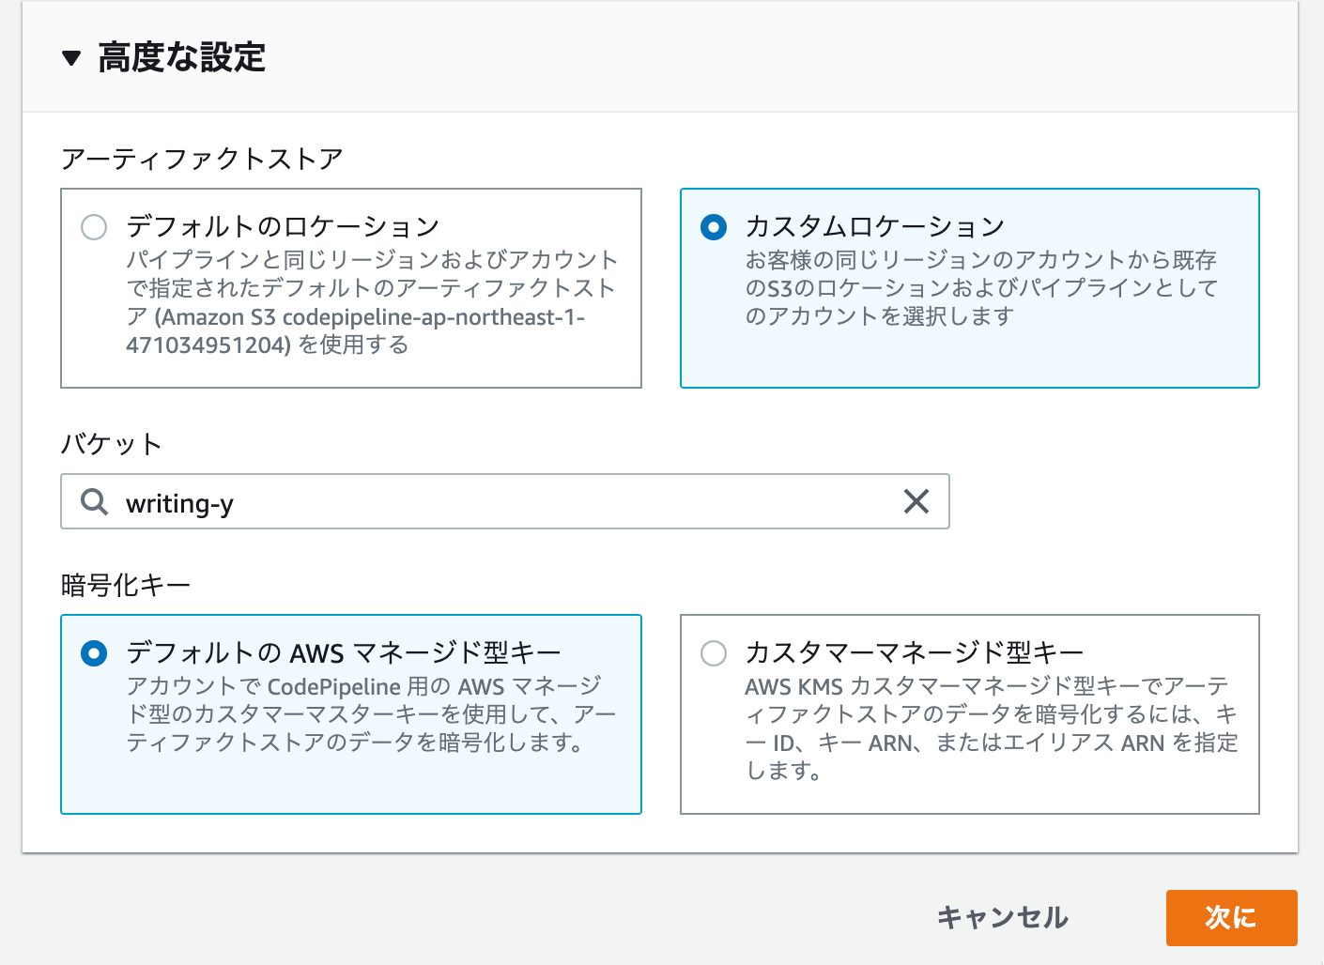Click the バケット label text
The height and width of the screenshot is (965, 1324).
pyautogui.click(x=112, y=444)
